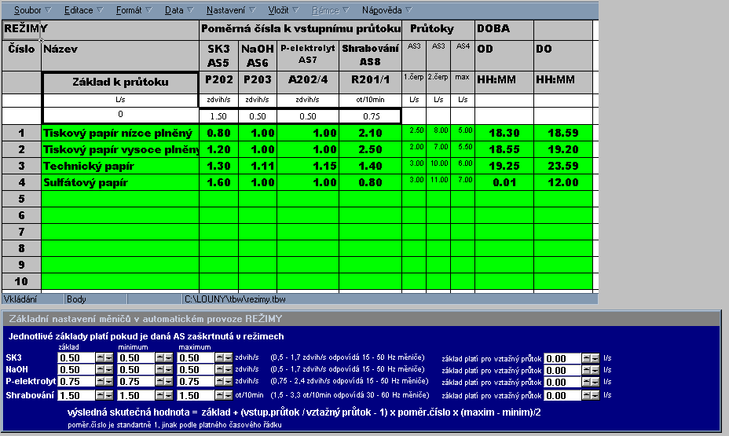
Task: Click the left spinner button for SK3 základ
Action: pyautogui.click(x=100, y=358)
